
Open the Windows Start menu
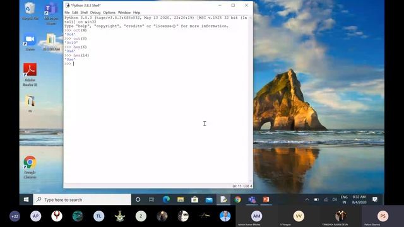(x=26, y=199)
